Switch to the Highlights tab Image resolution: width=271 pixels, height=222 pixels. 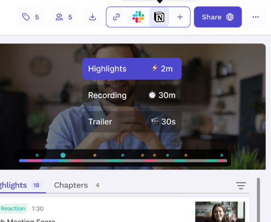(21, 185)
